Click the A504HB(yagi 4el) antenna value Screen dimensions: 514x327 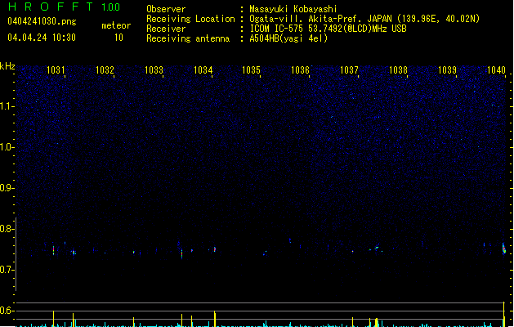pyautogui.click(x=288, y=38)
